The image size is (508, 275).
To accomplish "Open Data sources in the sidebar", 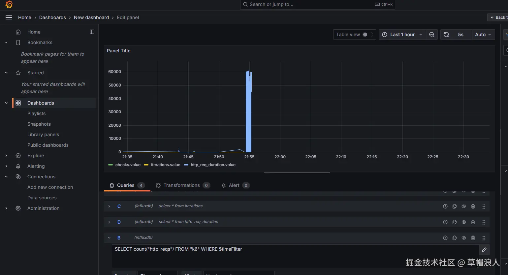I will 42,198.
